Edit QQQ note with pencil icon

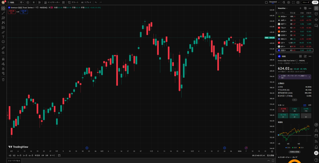[305, 56]
